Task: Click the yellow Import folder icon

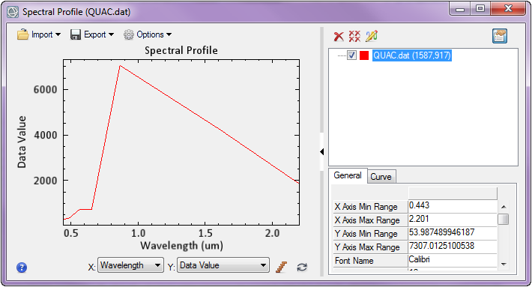Action: [22, 34]
